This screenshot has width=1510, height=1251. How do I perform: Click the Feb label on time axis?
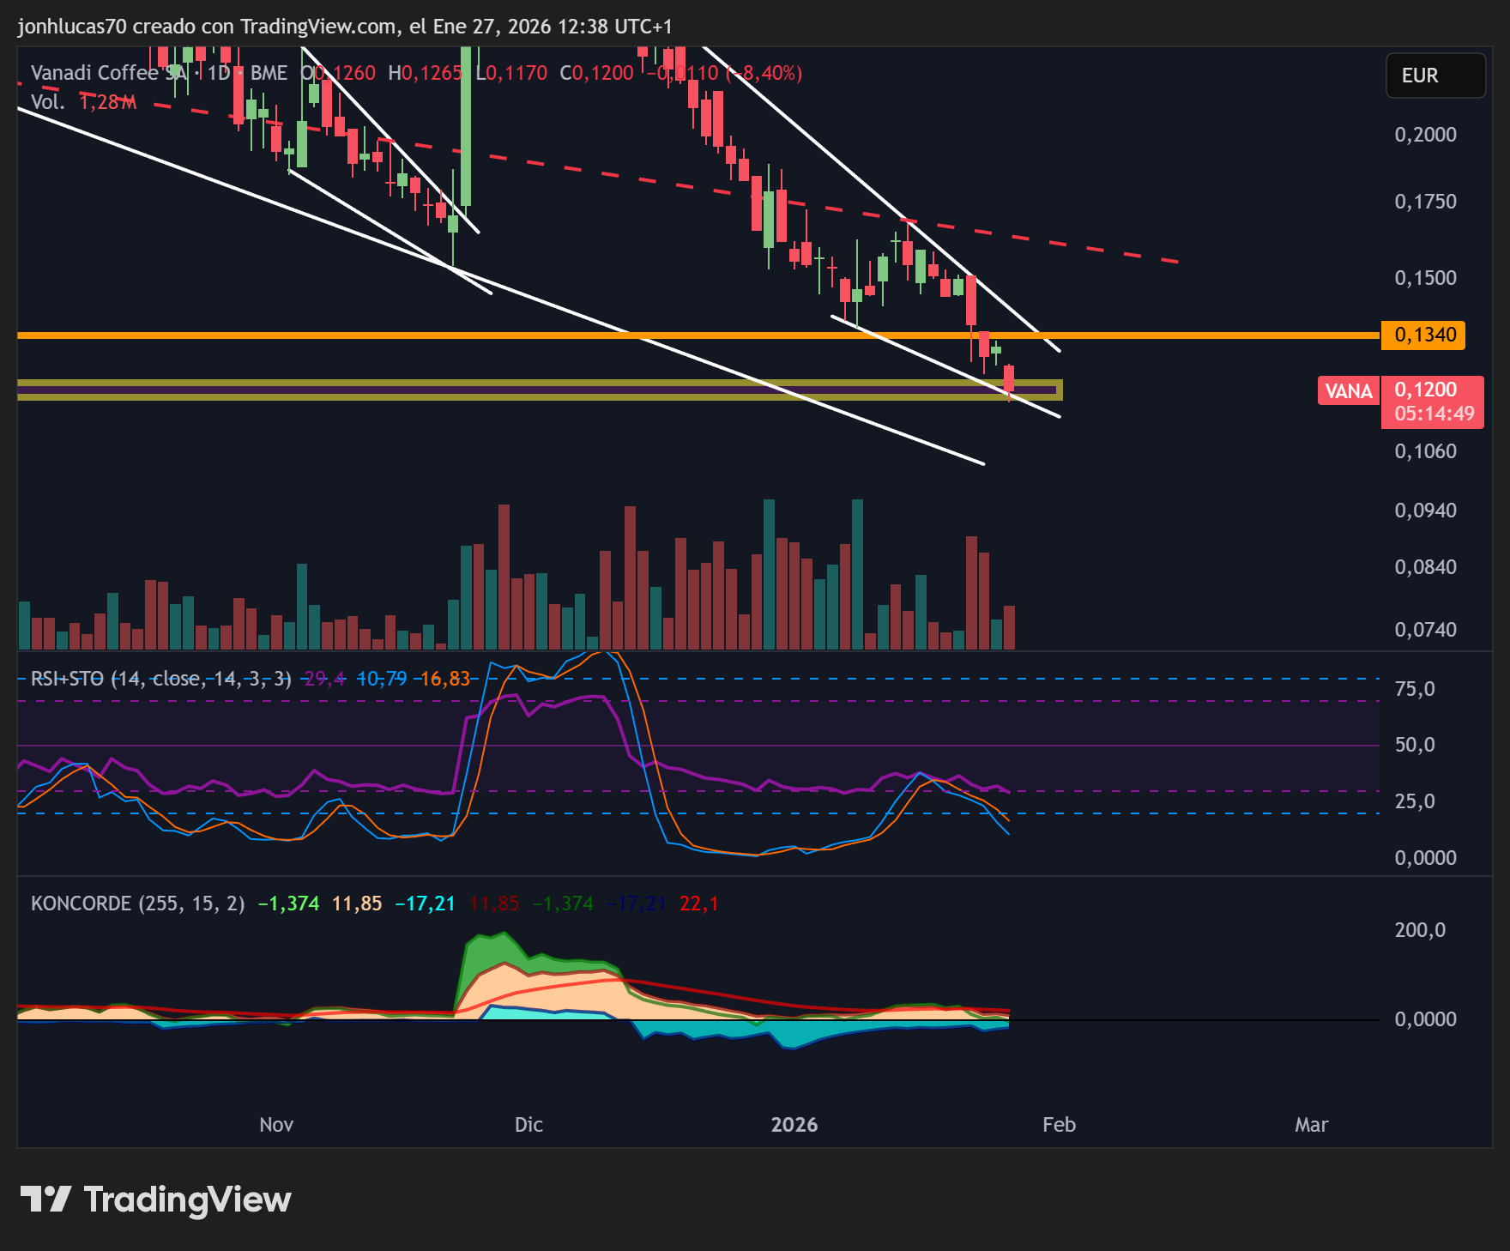[x=1059, y=1125]
